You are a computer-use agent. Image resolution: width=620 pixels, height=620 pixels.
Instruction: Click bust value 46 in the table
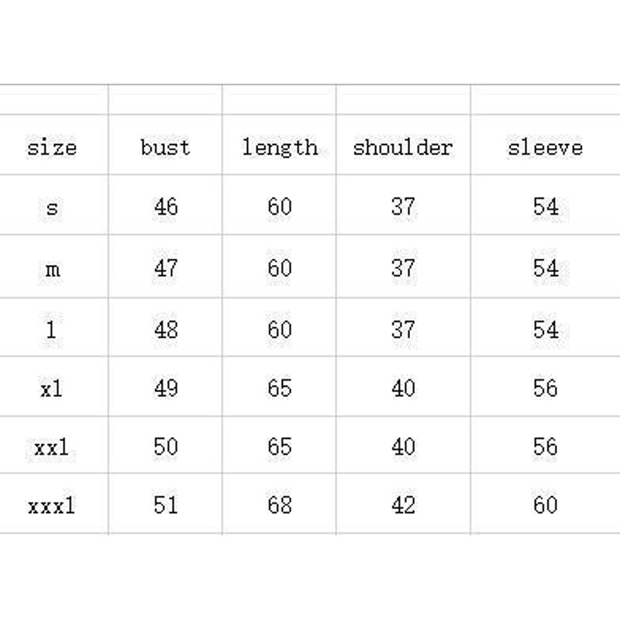(165, 207)
